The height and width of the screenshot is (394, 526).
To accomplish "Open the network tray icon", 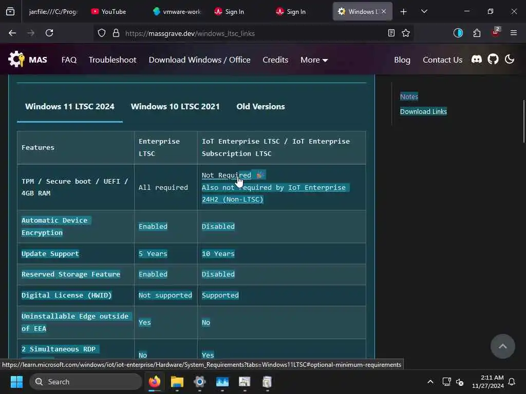I will [x=446, y=382].
